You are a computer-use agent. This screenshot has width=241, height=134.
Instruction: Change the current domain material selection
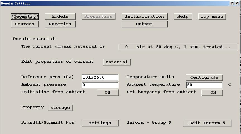(x=178, y=47)
